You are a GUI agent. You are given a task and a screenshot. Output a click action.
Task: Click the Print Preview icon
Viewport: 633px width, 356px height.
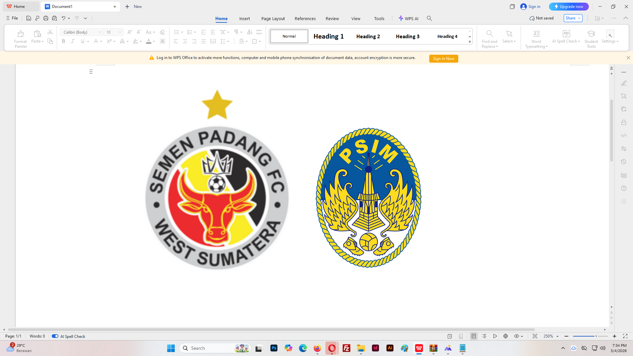pyautogui.click(x=54, y=18)
